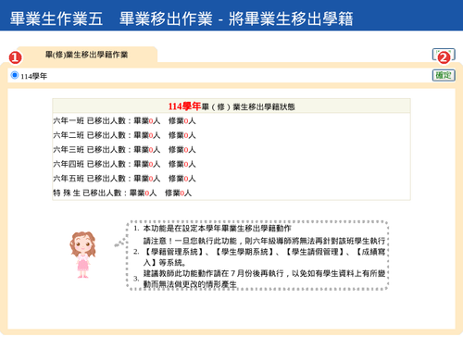Click the 114學年畢(修)業生移出學籍狀態 table header
463x337 pixels.
[x=231, y=106]
